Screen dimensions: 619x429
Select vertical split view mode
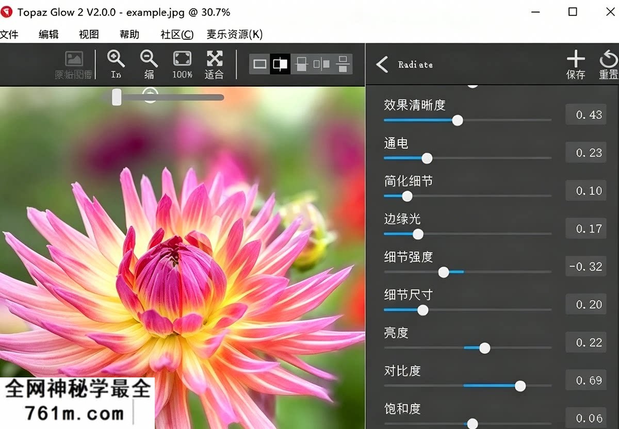pyautogui.click(x=302, y=64)
